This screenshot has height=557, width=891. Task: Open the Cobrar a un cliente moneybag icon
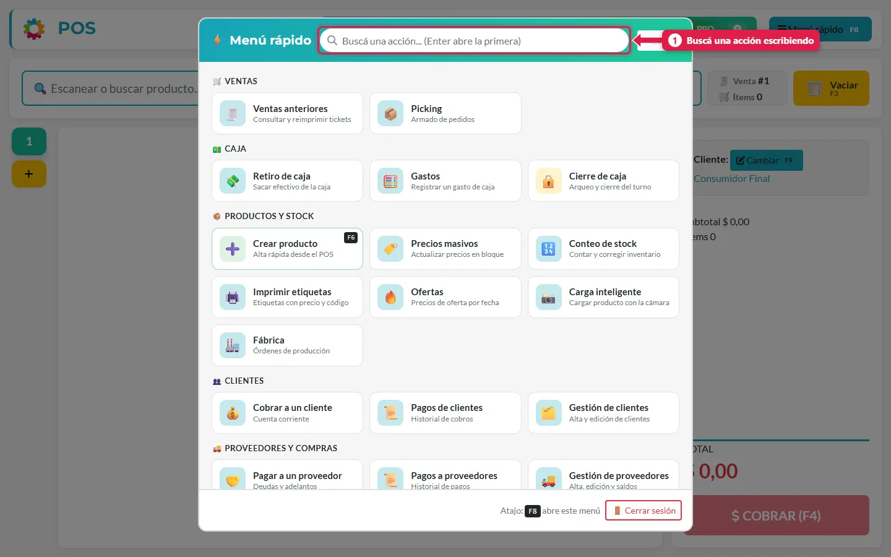233,413
